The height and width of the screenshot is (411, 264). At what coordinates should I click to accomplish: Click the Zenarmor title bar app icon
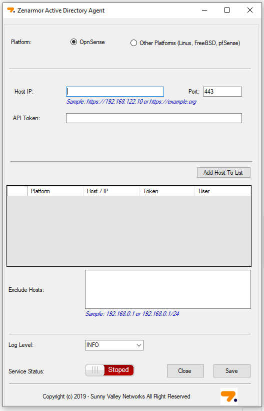pos(10,10)
